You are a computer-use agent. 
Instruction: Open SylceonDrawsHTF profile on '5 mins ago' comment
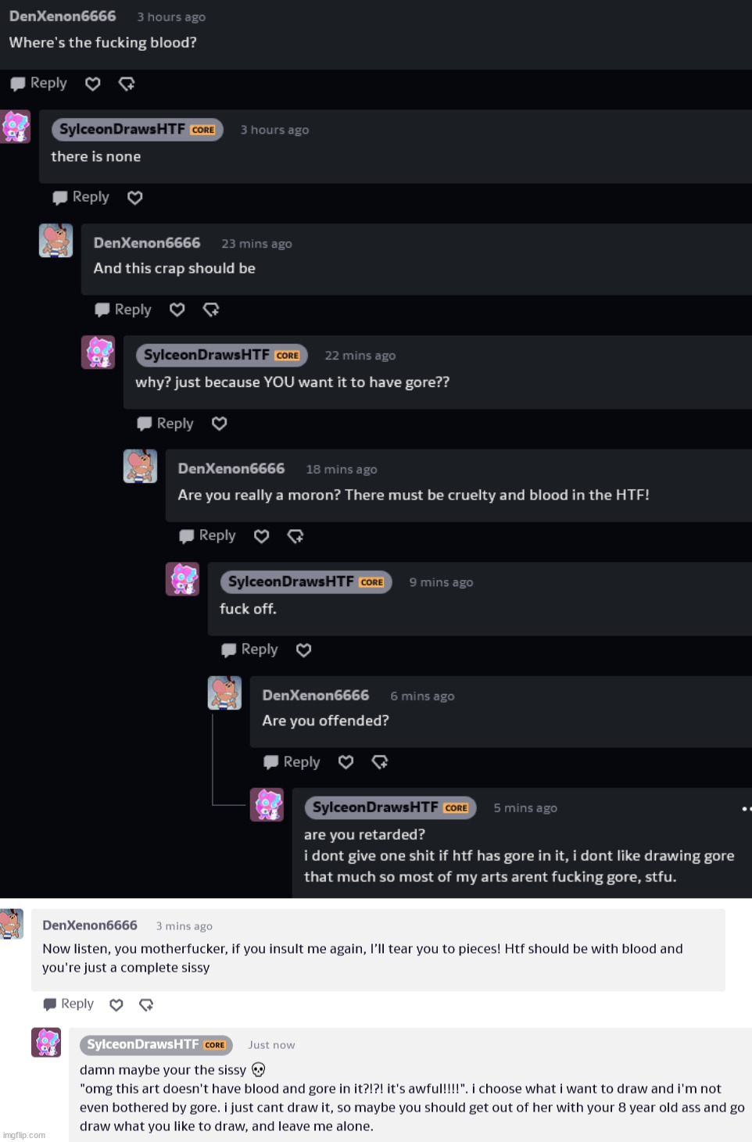pyautogui.click(x=375, y=807)
